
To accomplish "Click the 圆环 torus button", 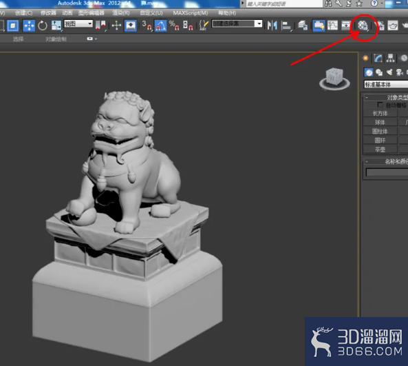I will tap(380, 140).
